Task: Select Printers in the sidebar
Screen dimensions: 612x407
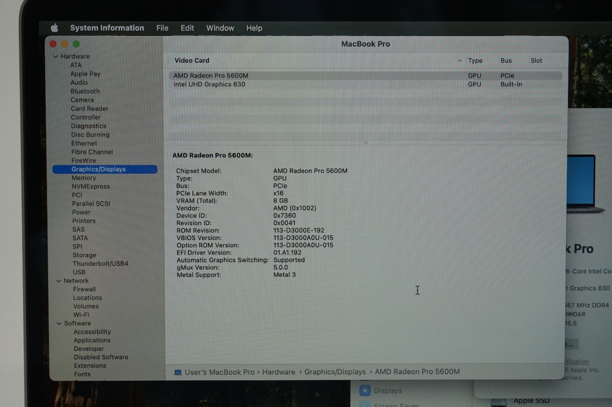Action: click(84, 221)
